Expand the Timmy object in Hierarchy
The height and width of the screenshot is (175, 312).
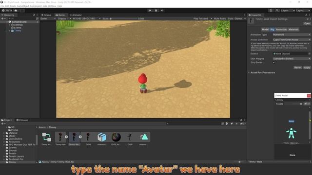[x=10, y=31]
